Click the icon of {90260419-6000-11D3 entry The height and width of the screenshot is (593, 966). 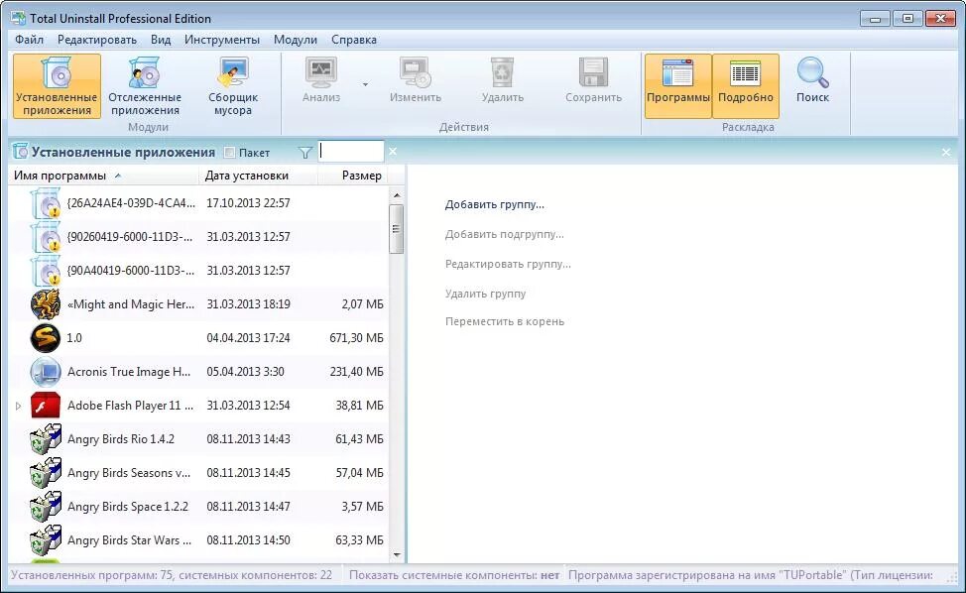coord(46,237)
